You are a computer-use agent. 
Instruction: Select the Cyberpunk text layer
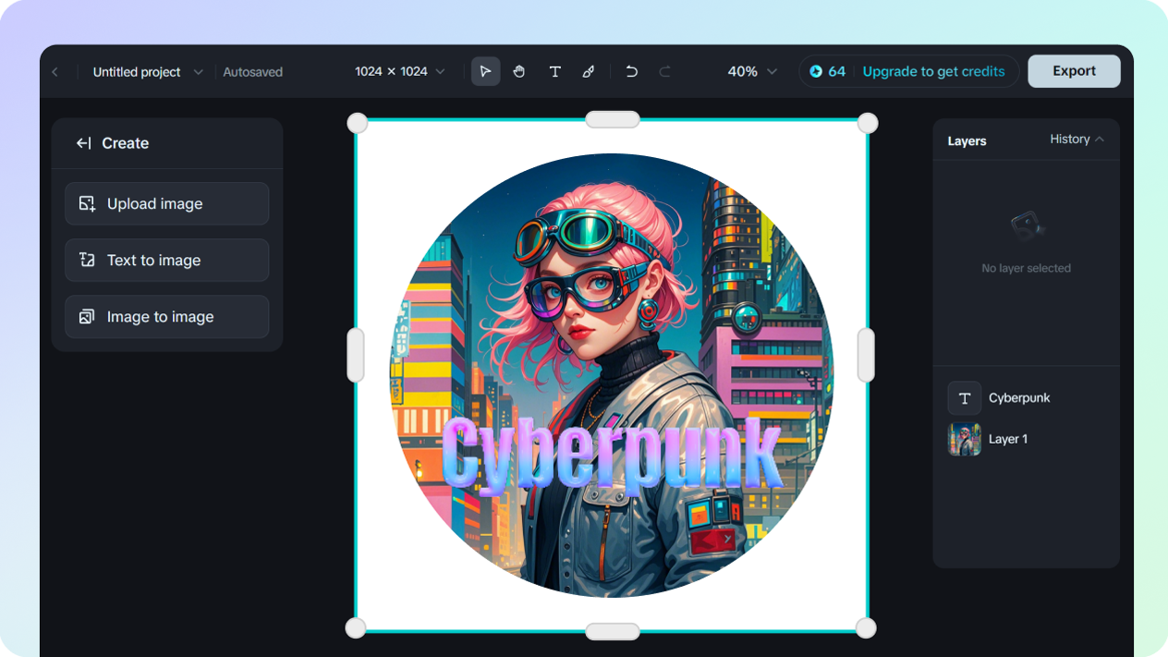coord(1026,398)
